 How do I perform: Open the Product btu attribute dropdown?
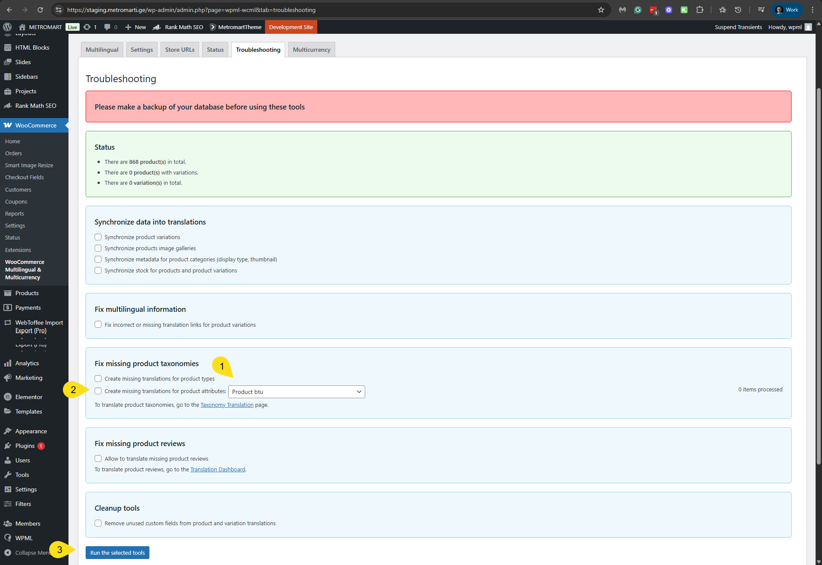296,392
